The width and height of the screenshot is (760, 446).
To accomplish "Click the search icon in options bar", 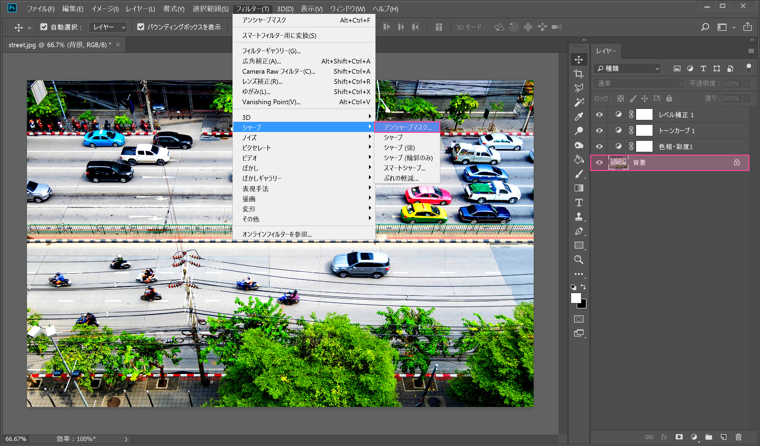I will (705, 27).
